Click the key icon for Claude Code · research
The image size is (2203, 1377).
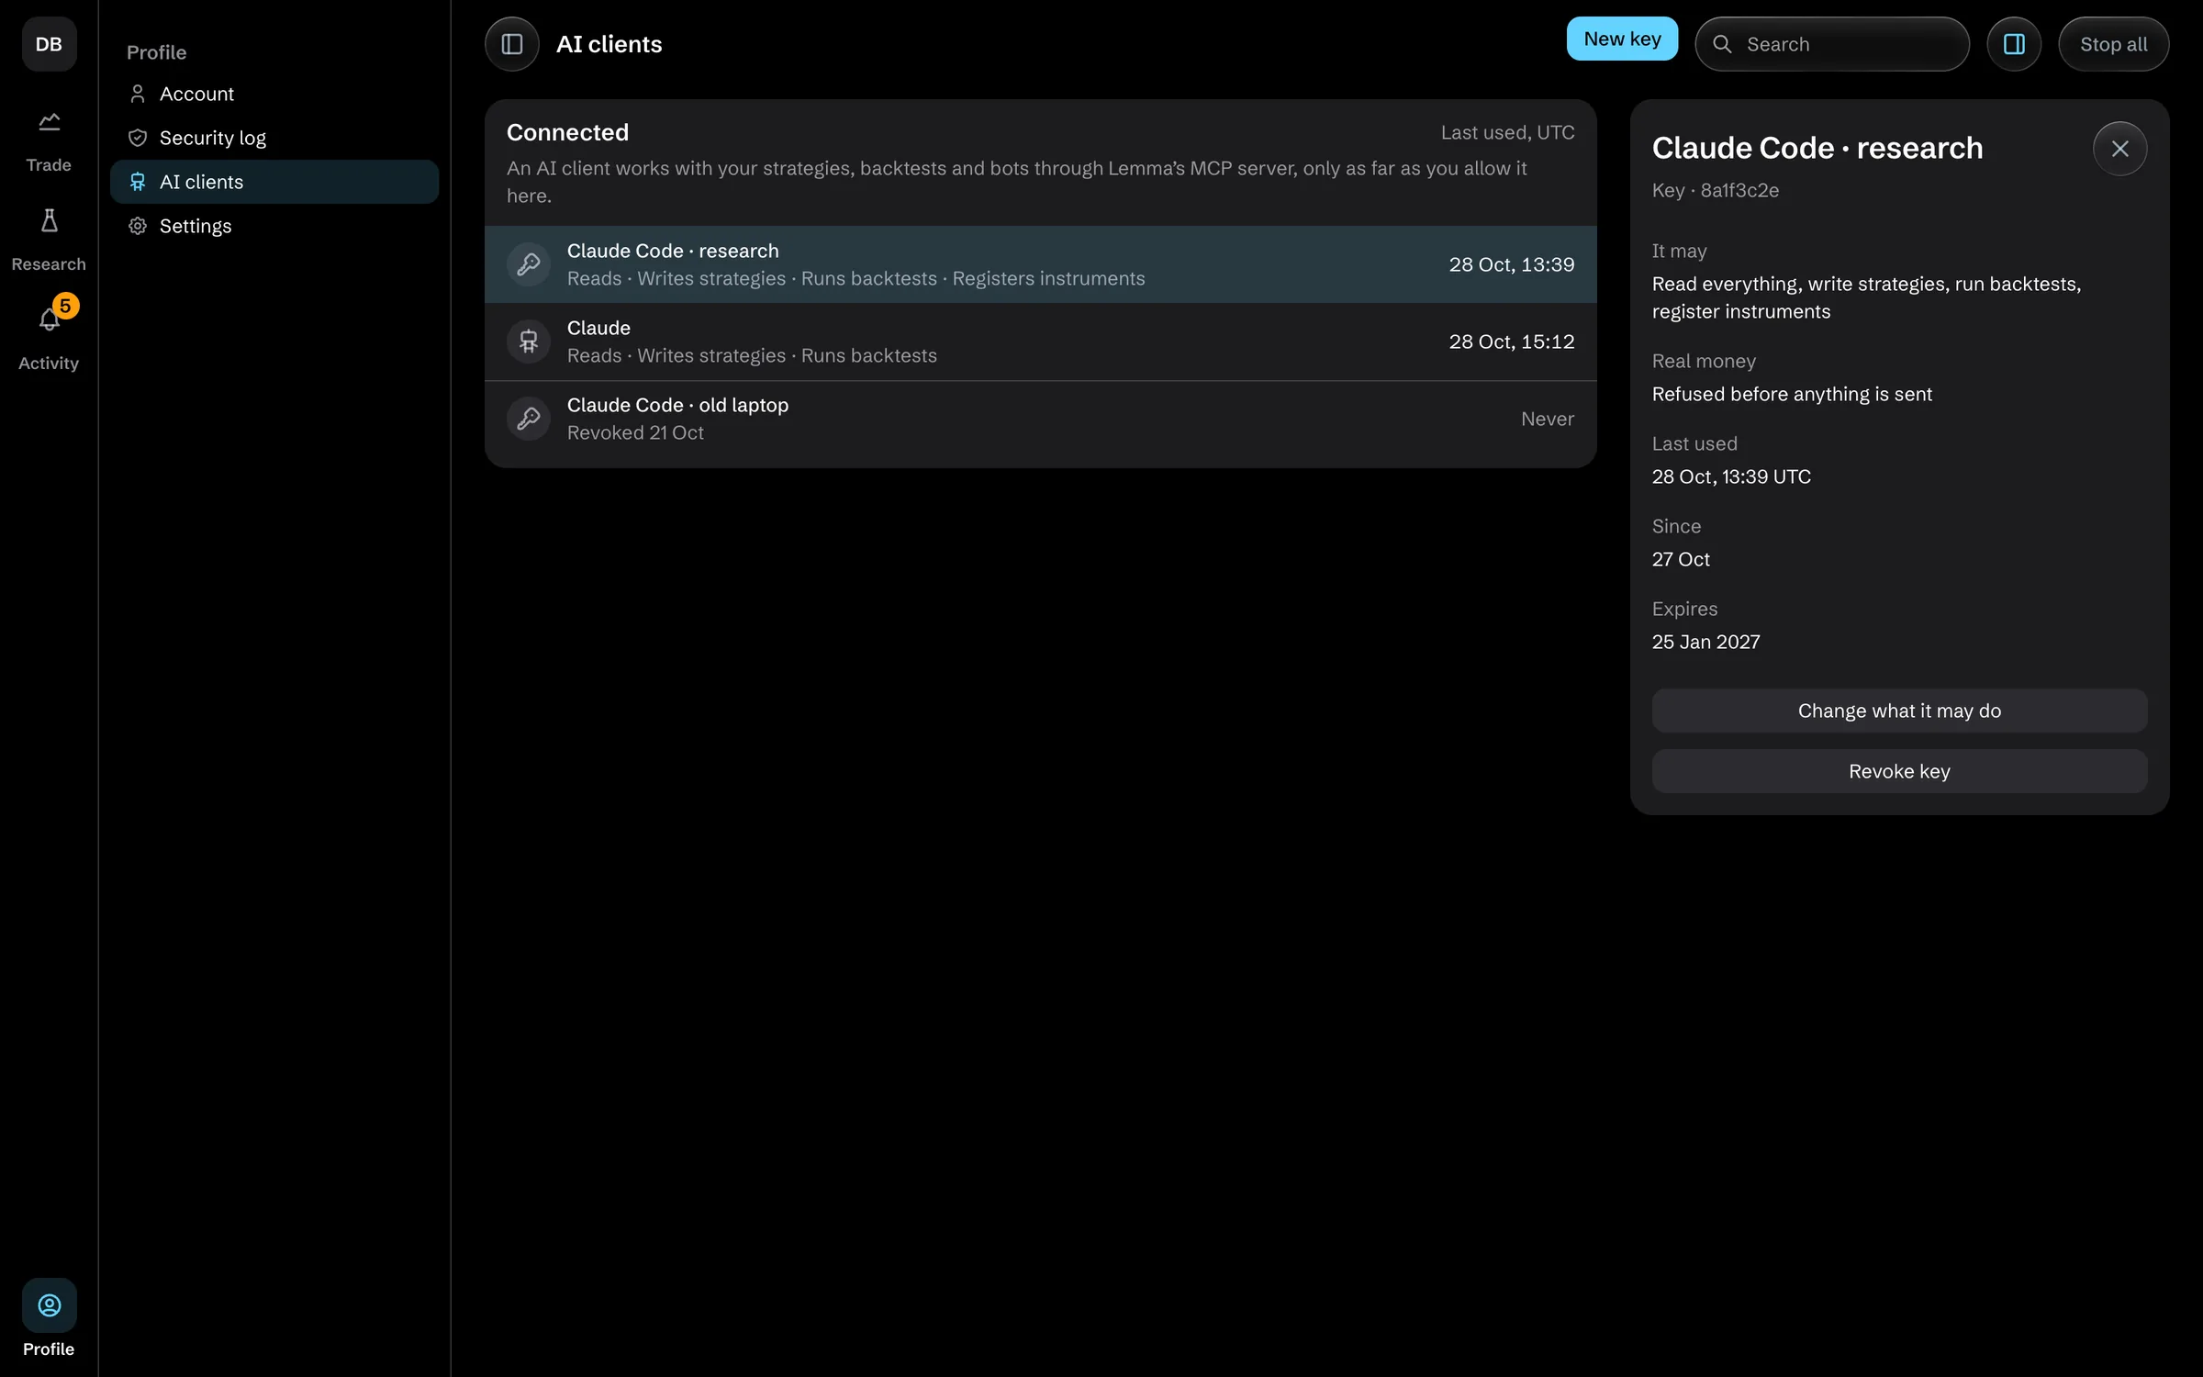click(x=529, y=264)
